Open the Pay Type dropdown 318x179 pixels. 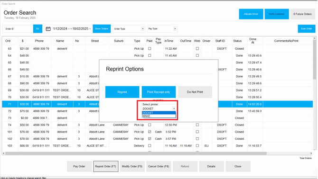[x=175, y=29]
